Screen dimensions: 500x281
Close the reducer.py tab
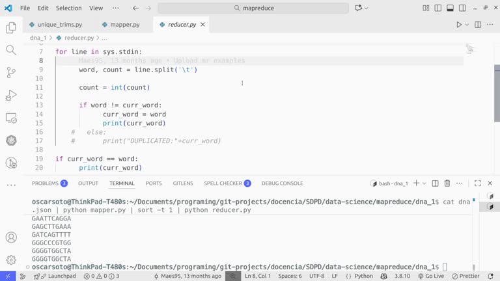tap(203, 25)
